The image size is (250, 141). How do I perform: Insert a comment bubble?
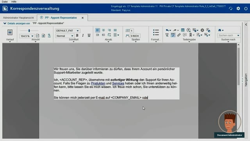[x=185, y=35]
